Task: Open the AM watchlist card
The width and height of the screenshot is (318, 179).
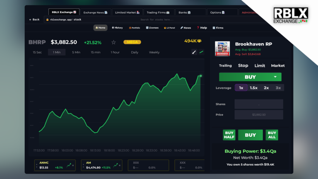Action: click(x=101, y=165)
